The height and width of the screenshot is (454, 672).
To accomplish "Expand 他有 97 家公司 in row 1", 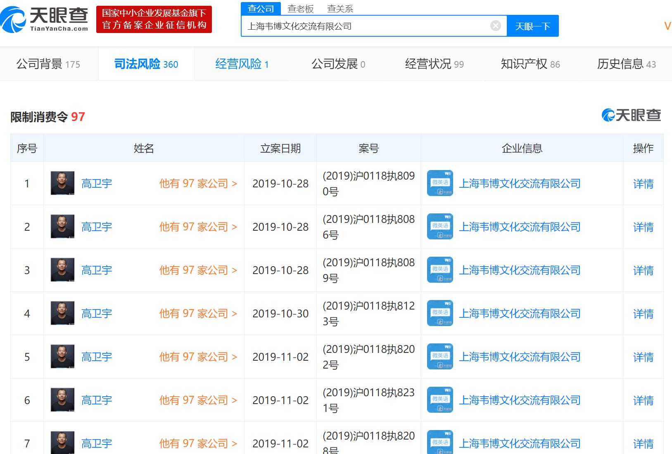I will click(198, 184).
